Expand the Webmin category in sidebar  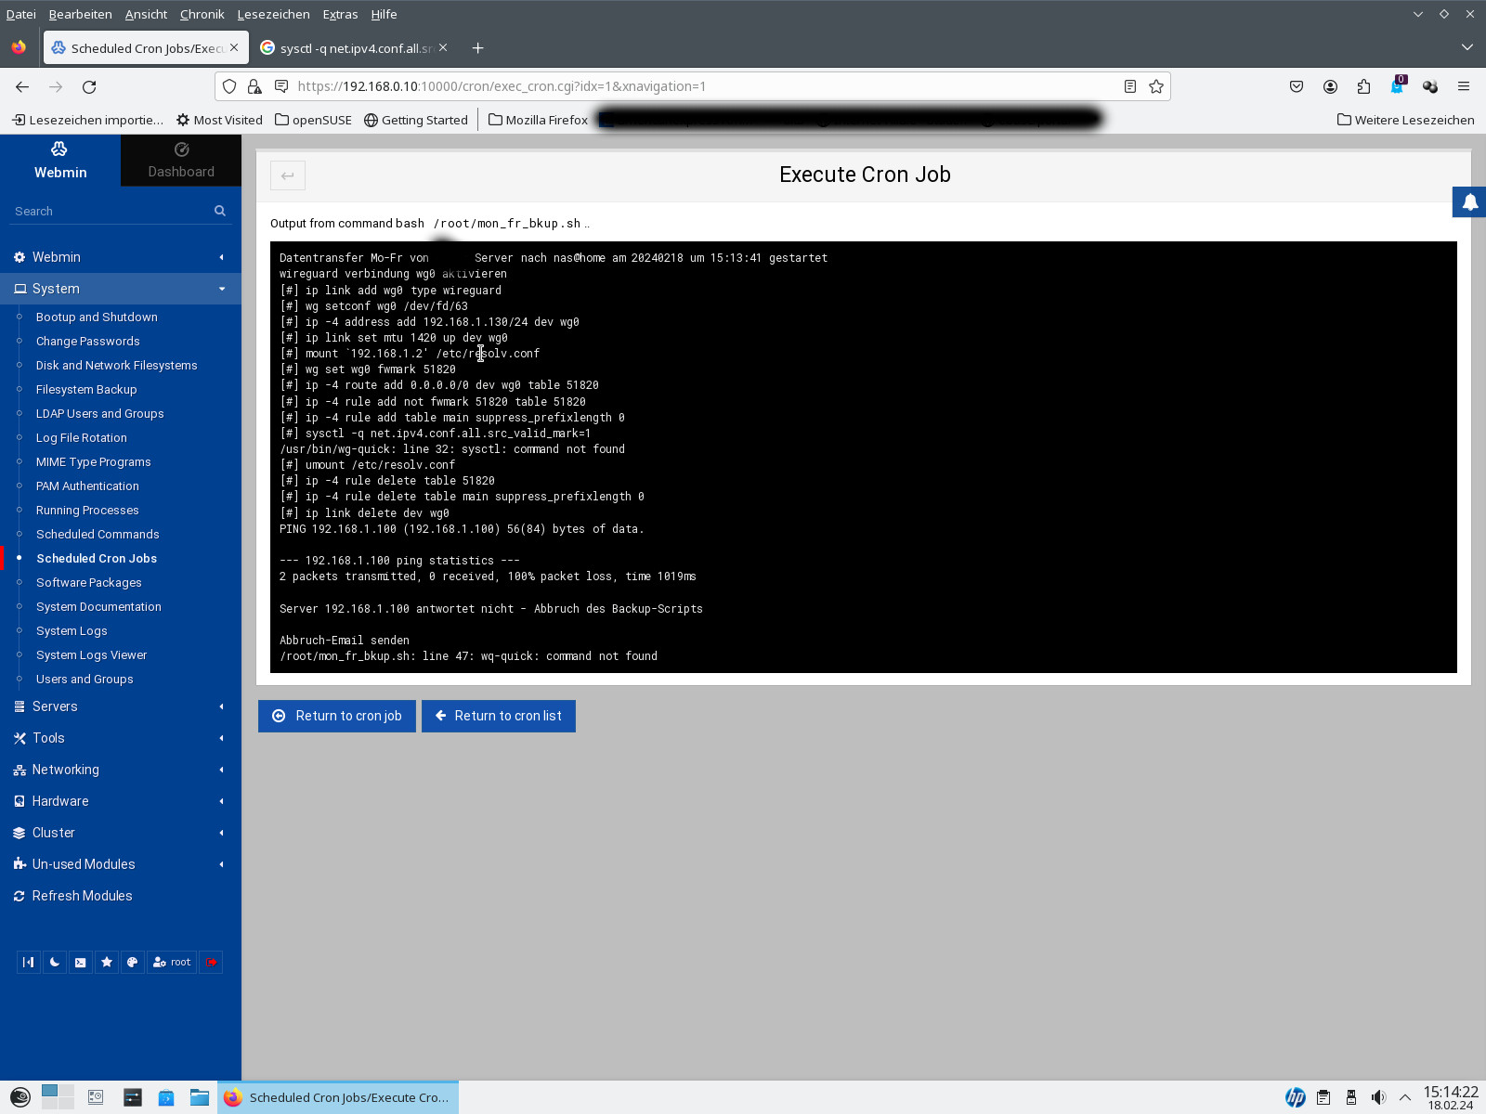click(x=121, y=257)
